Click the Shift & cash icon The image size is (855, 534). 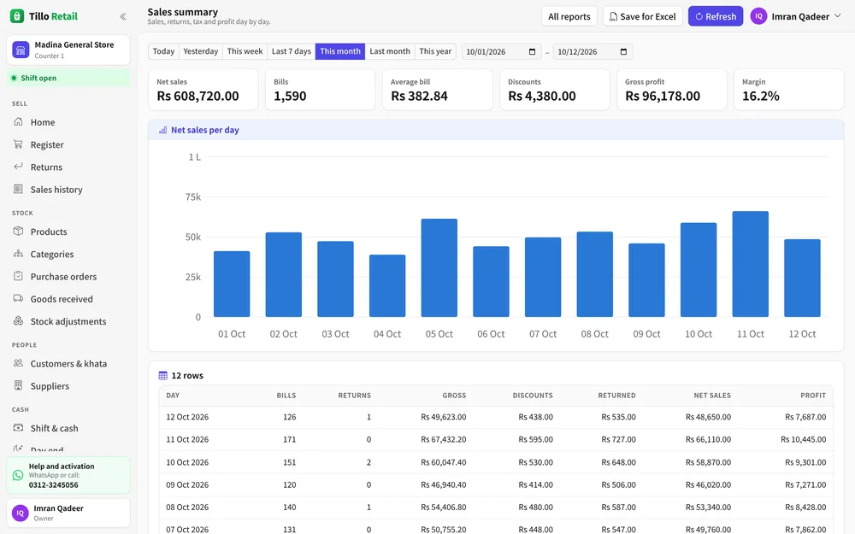19,427
